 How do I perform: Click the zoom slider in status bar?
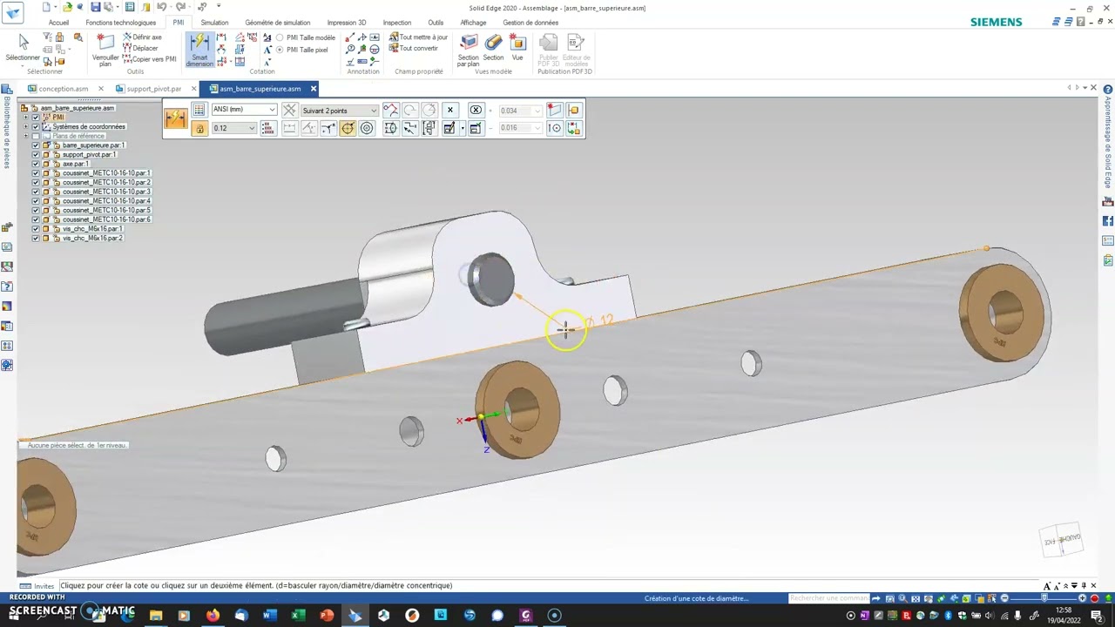1045,598
